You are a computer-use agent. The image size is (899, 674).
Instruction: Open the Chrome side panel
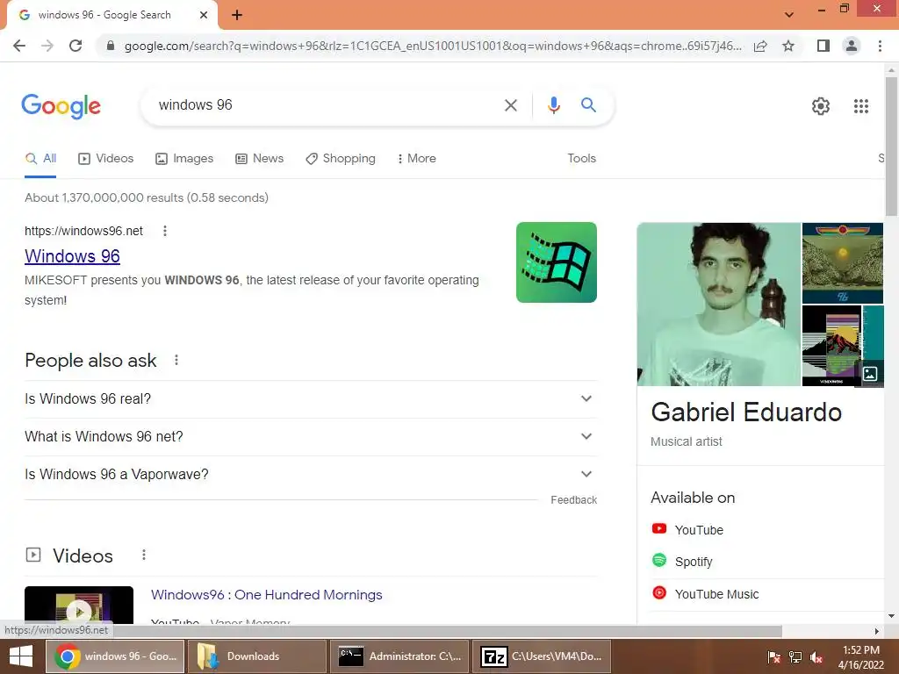click(823, 46)
